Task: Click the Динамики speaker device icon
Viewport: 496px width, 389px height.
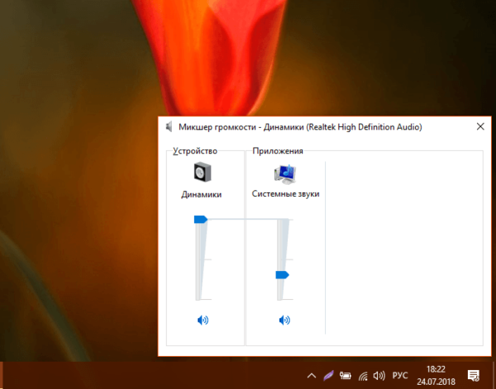Action: tap(203, 172)
